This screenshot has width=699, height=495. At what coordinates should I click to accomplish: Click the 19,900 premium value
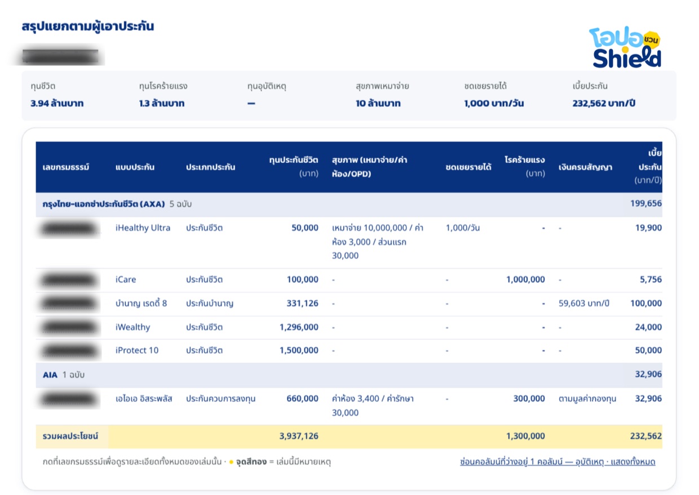(649, 228)
